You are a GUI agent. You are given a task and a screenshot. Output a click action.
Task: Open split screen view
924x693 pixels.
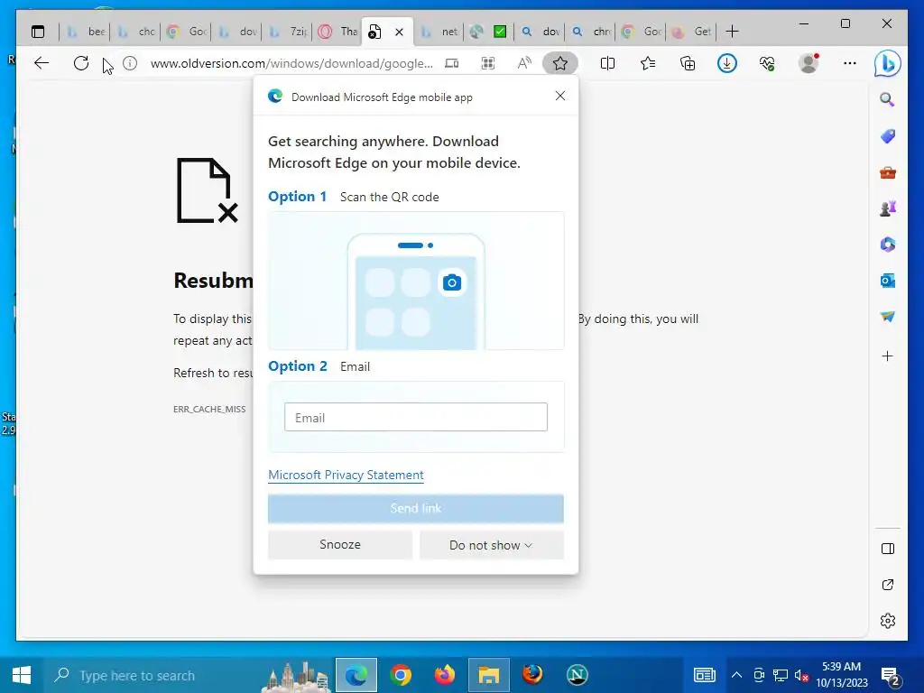pyautogui.click(x=607, y=63)
